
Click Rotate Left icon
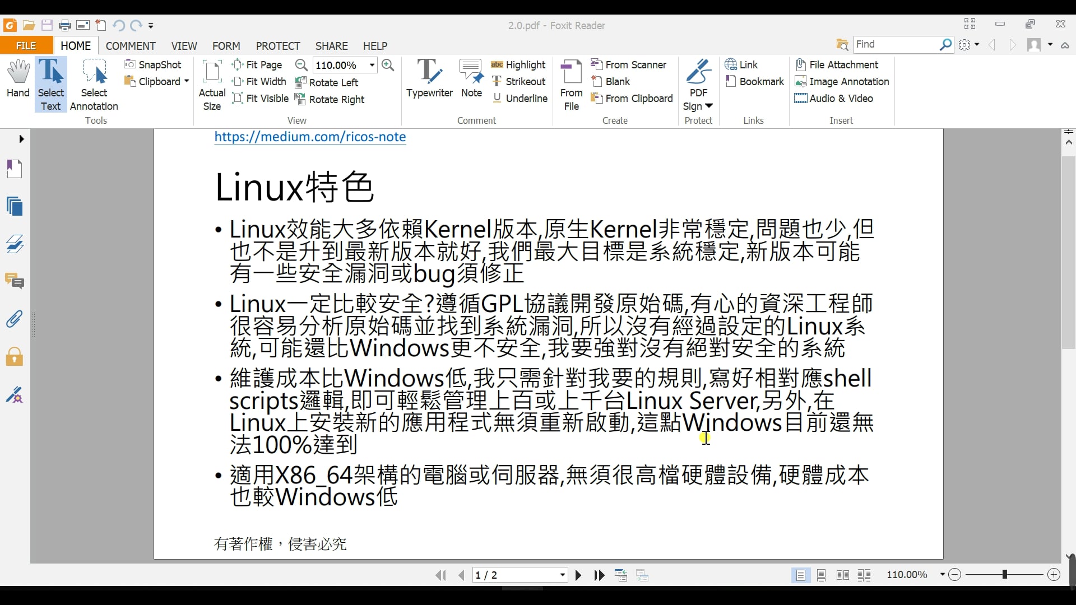300,82
